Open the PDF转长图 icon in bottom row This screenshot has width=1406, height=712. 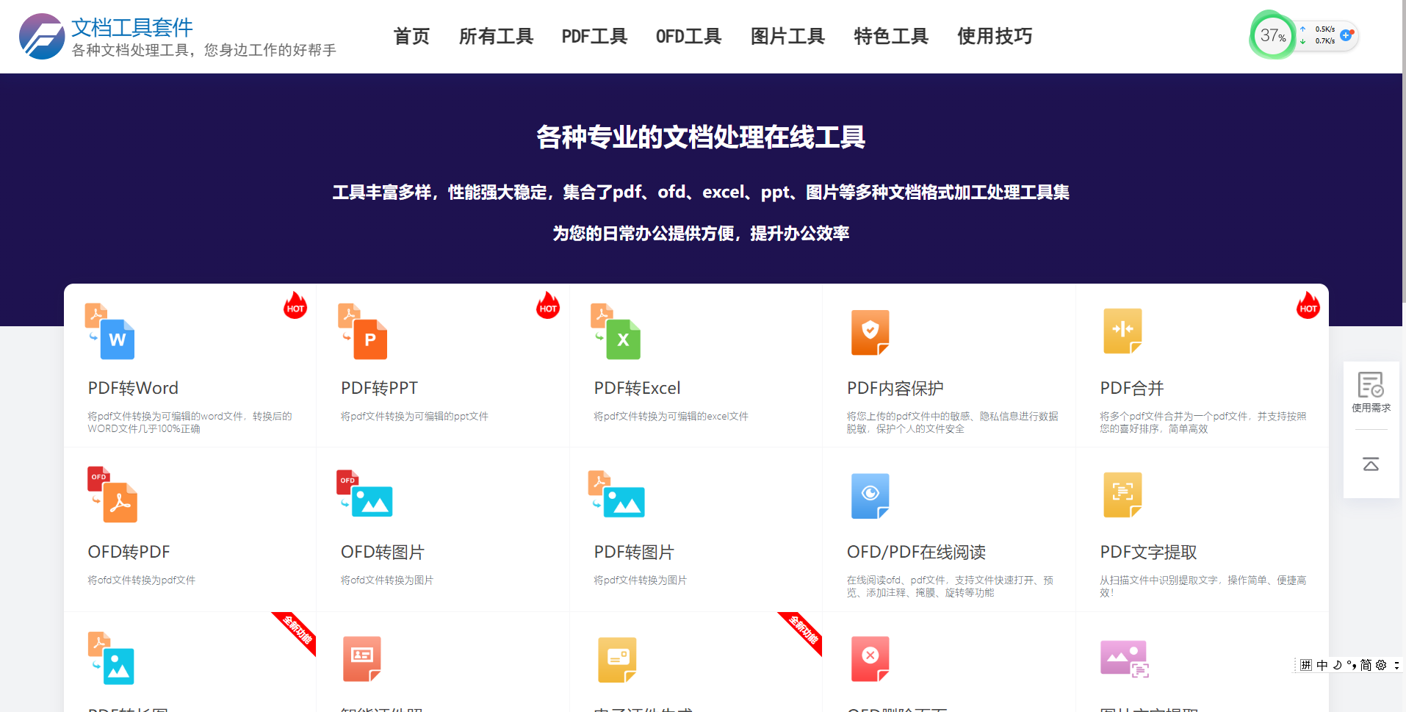pyautogui.click(x=111, y=658)
